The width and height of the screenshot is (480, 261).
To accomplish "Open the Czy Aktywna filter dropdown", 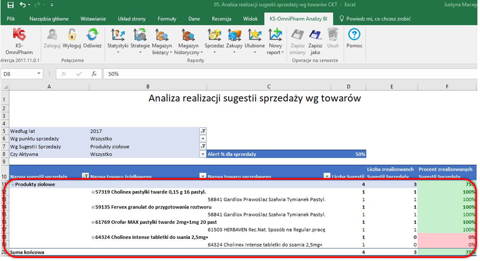I will [203, 154].
